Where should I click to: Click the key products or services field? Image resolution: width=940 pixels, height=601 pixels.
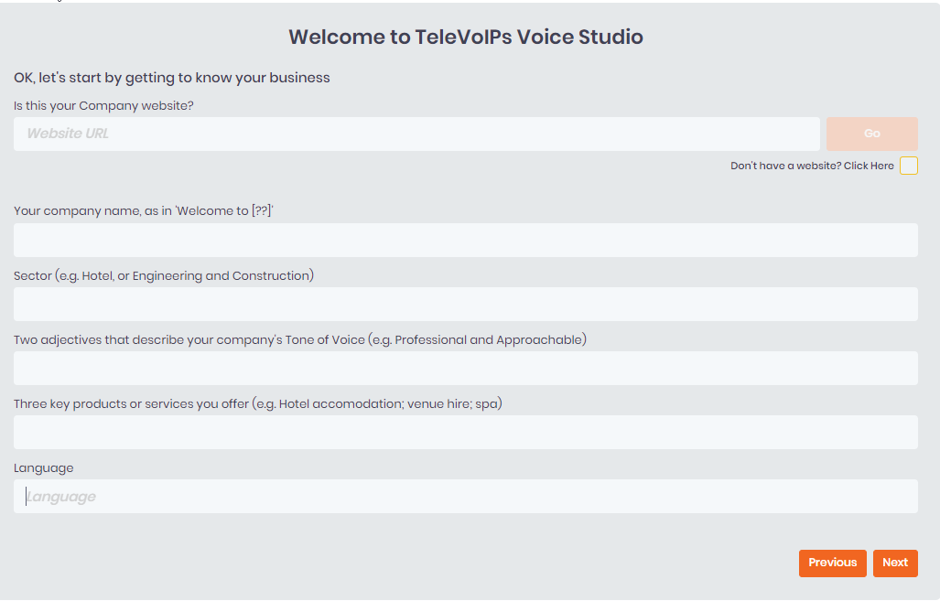[x=466, y=433]
